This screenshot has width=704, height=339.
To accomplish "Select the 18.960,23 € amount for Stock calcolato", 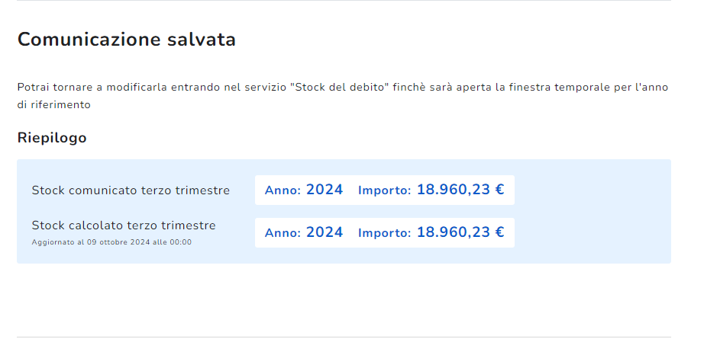I will pos(460,232).
